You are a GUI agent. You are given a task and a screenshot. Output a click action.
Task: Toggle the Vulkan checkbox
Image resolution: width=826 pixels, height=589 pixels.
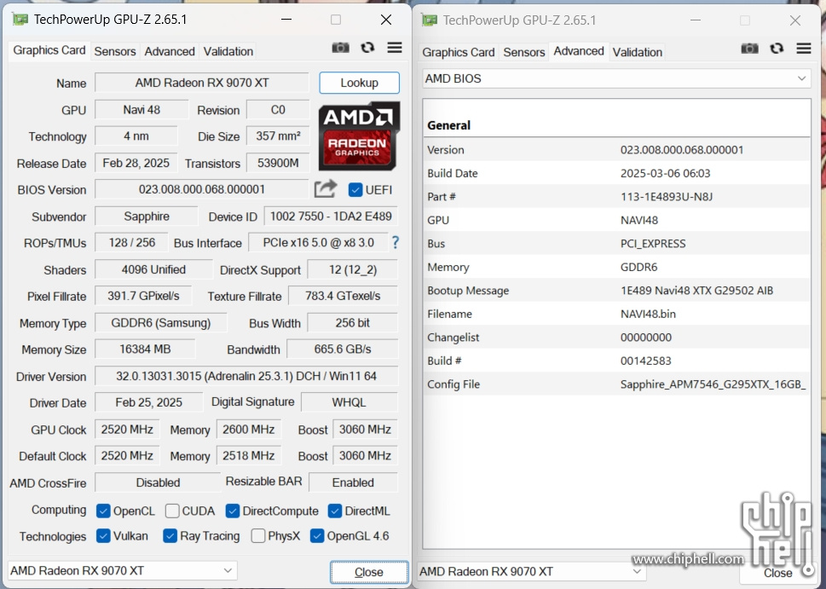pos(103,536)
